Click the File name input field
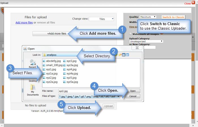The image size is (198, 127). point(76,91)
